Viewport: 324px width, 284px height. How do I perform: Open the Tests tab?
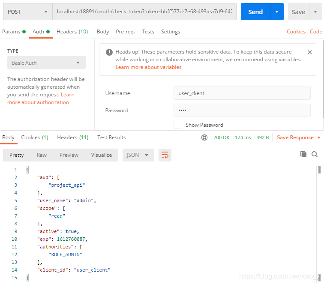[148, 32]
